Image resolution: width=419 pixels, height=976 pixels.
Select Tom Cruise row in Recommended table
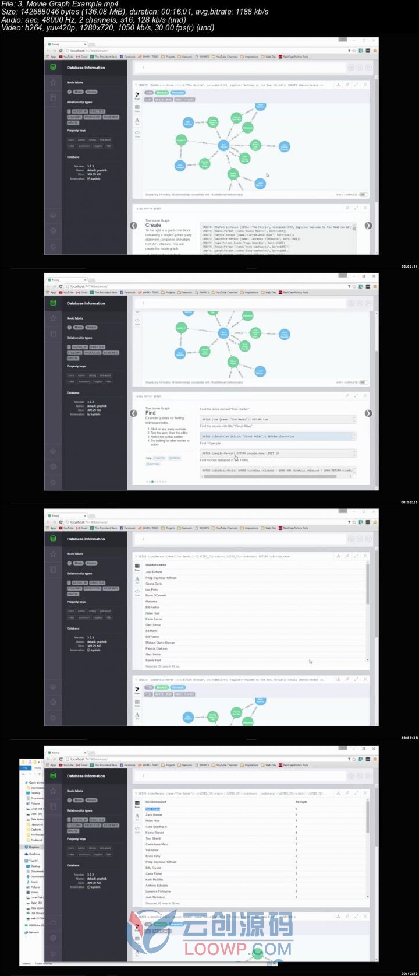(x=254, y=809)
